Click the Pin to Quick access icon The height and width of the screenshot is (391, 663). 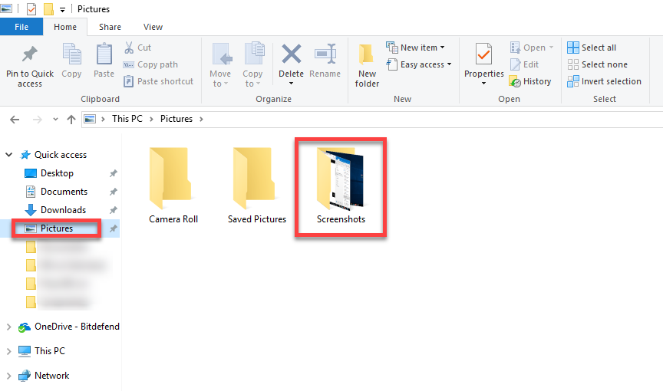30,57
